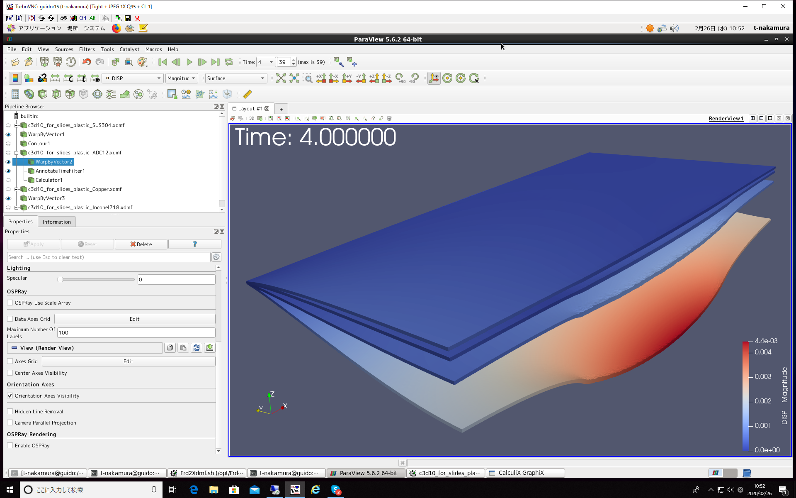Viewport: 796px width, 498px height.
Task: Toggle visibility of WarpByVector3
Action: pos(8,198)
